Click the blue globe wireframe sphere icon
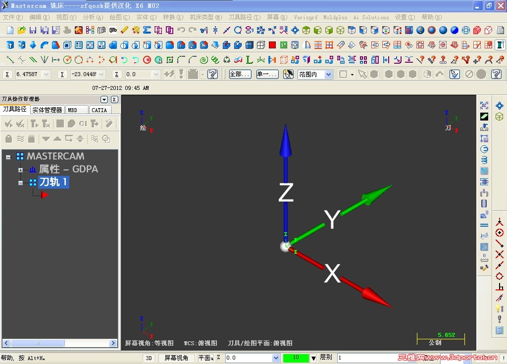507x364 pixels. pos(465,30)
